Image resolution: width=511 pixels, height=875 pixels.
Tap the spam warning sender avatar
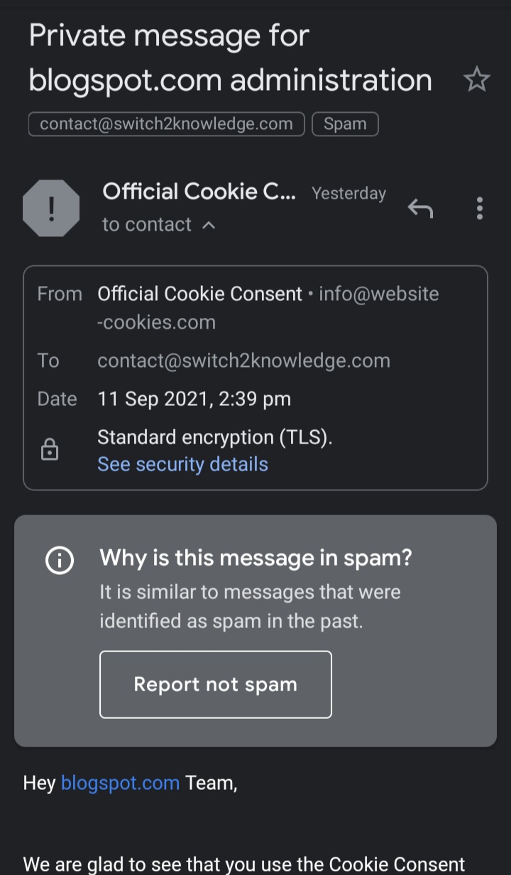pyautogui.click(x=51, y=209)
